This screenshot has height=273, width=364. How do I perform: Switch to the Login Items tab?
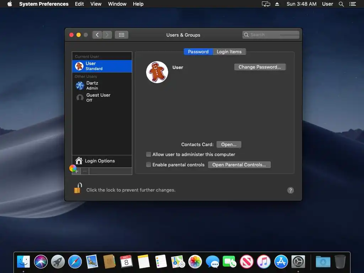click(x=229, y=52)
